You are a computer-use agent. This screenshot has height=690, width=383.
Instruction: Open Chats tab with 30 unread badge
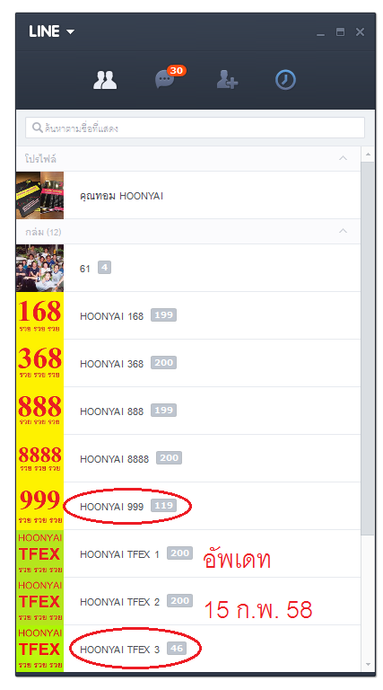coord(170,77)
